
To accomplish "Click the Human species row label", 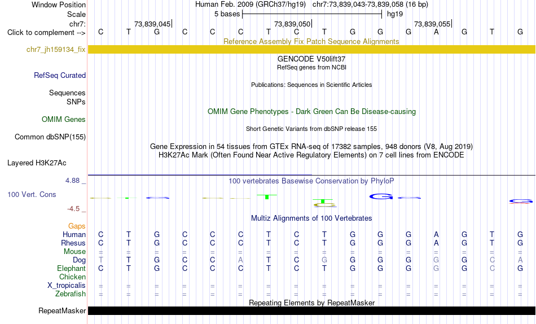I will click(74, 235).
